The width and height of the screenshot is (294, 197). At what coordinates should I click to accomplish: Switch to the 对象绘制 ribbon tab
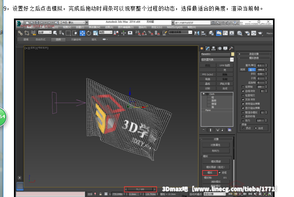pyautogui.click(x=76, y=40)
